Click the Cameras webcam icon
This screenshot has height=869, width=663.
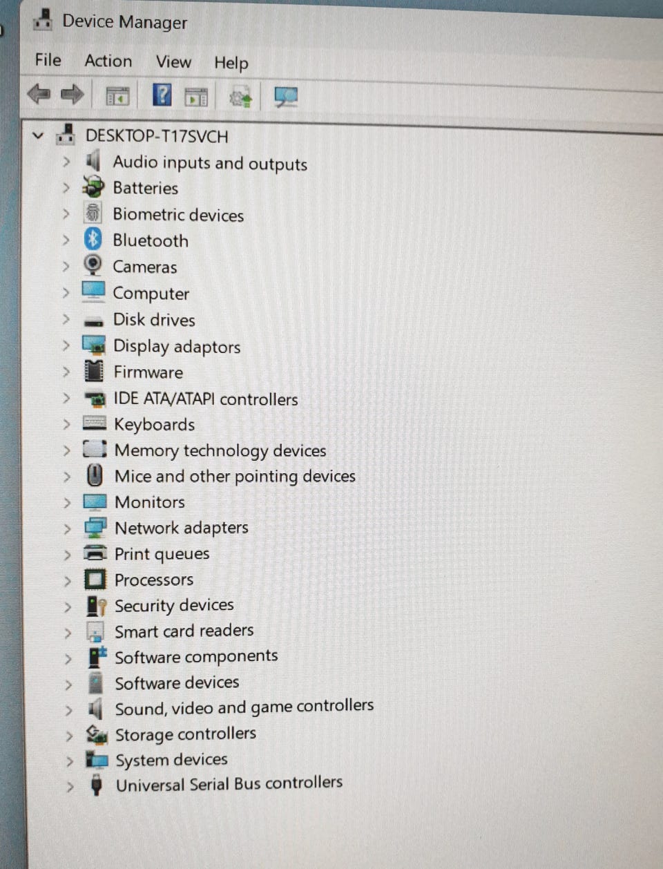[93, 265]
